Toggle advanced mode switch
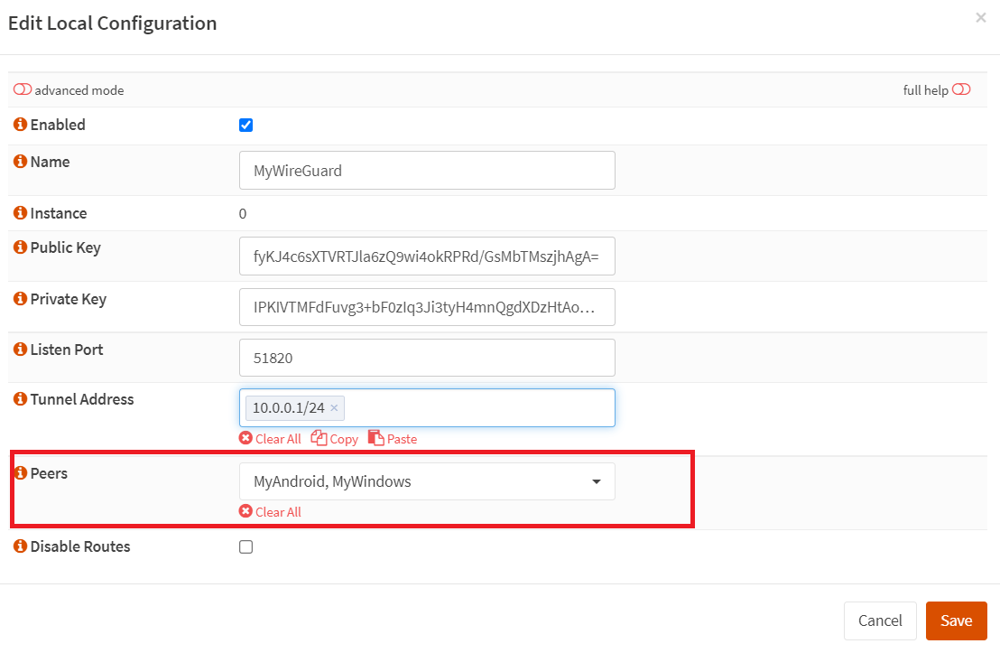This screenshot has height=653, width=1000. (23, 90)
